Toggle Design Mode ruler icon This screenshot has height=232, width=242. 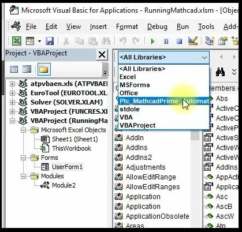pyautogui.click(x=193, y=41)
